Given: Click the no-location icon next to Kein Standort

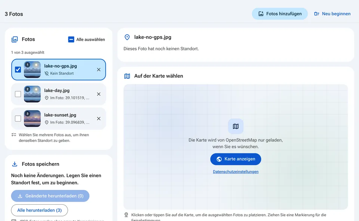Looking at the screenshot, I should pyautogui.click(x=46, y=74).
